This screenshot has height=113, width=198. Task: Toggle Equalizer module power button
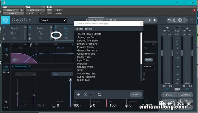point(30,27)
